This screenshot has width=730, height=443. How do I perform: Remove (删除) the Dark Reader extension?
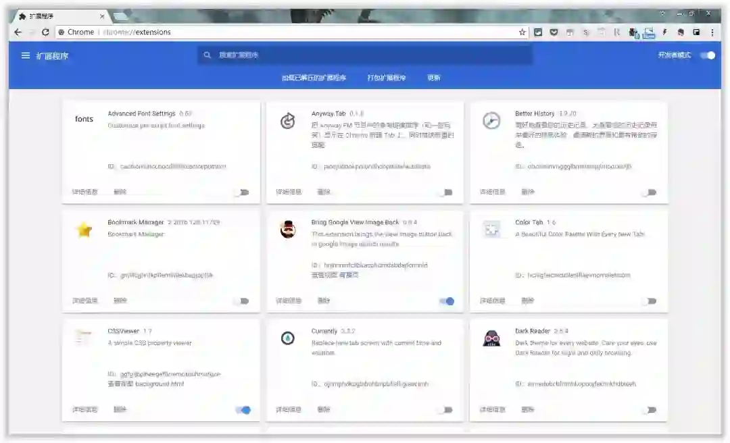[x=527, y=409]
